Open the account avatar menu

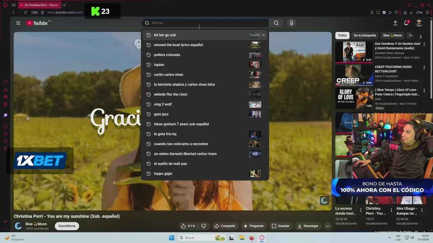(419, 23)
